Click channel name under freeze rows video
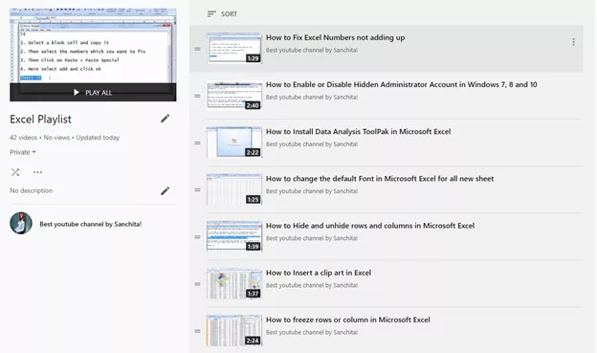Screen dimensions: 597x353 tap(312, 332)
